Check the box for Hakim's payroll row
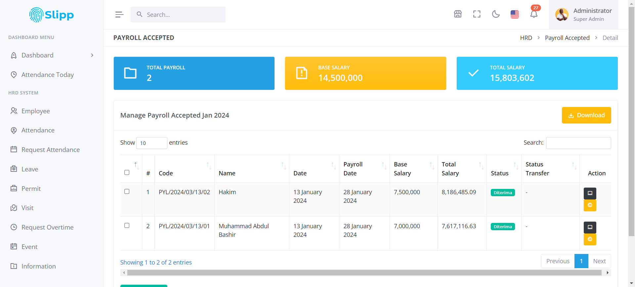This screenshot has height=287, width=635. pos(127,192)
